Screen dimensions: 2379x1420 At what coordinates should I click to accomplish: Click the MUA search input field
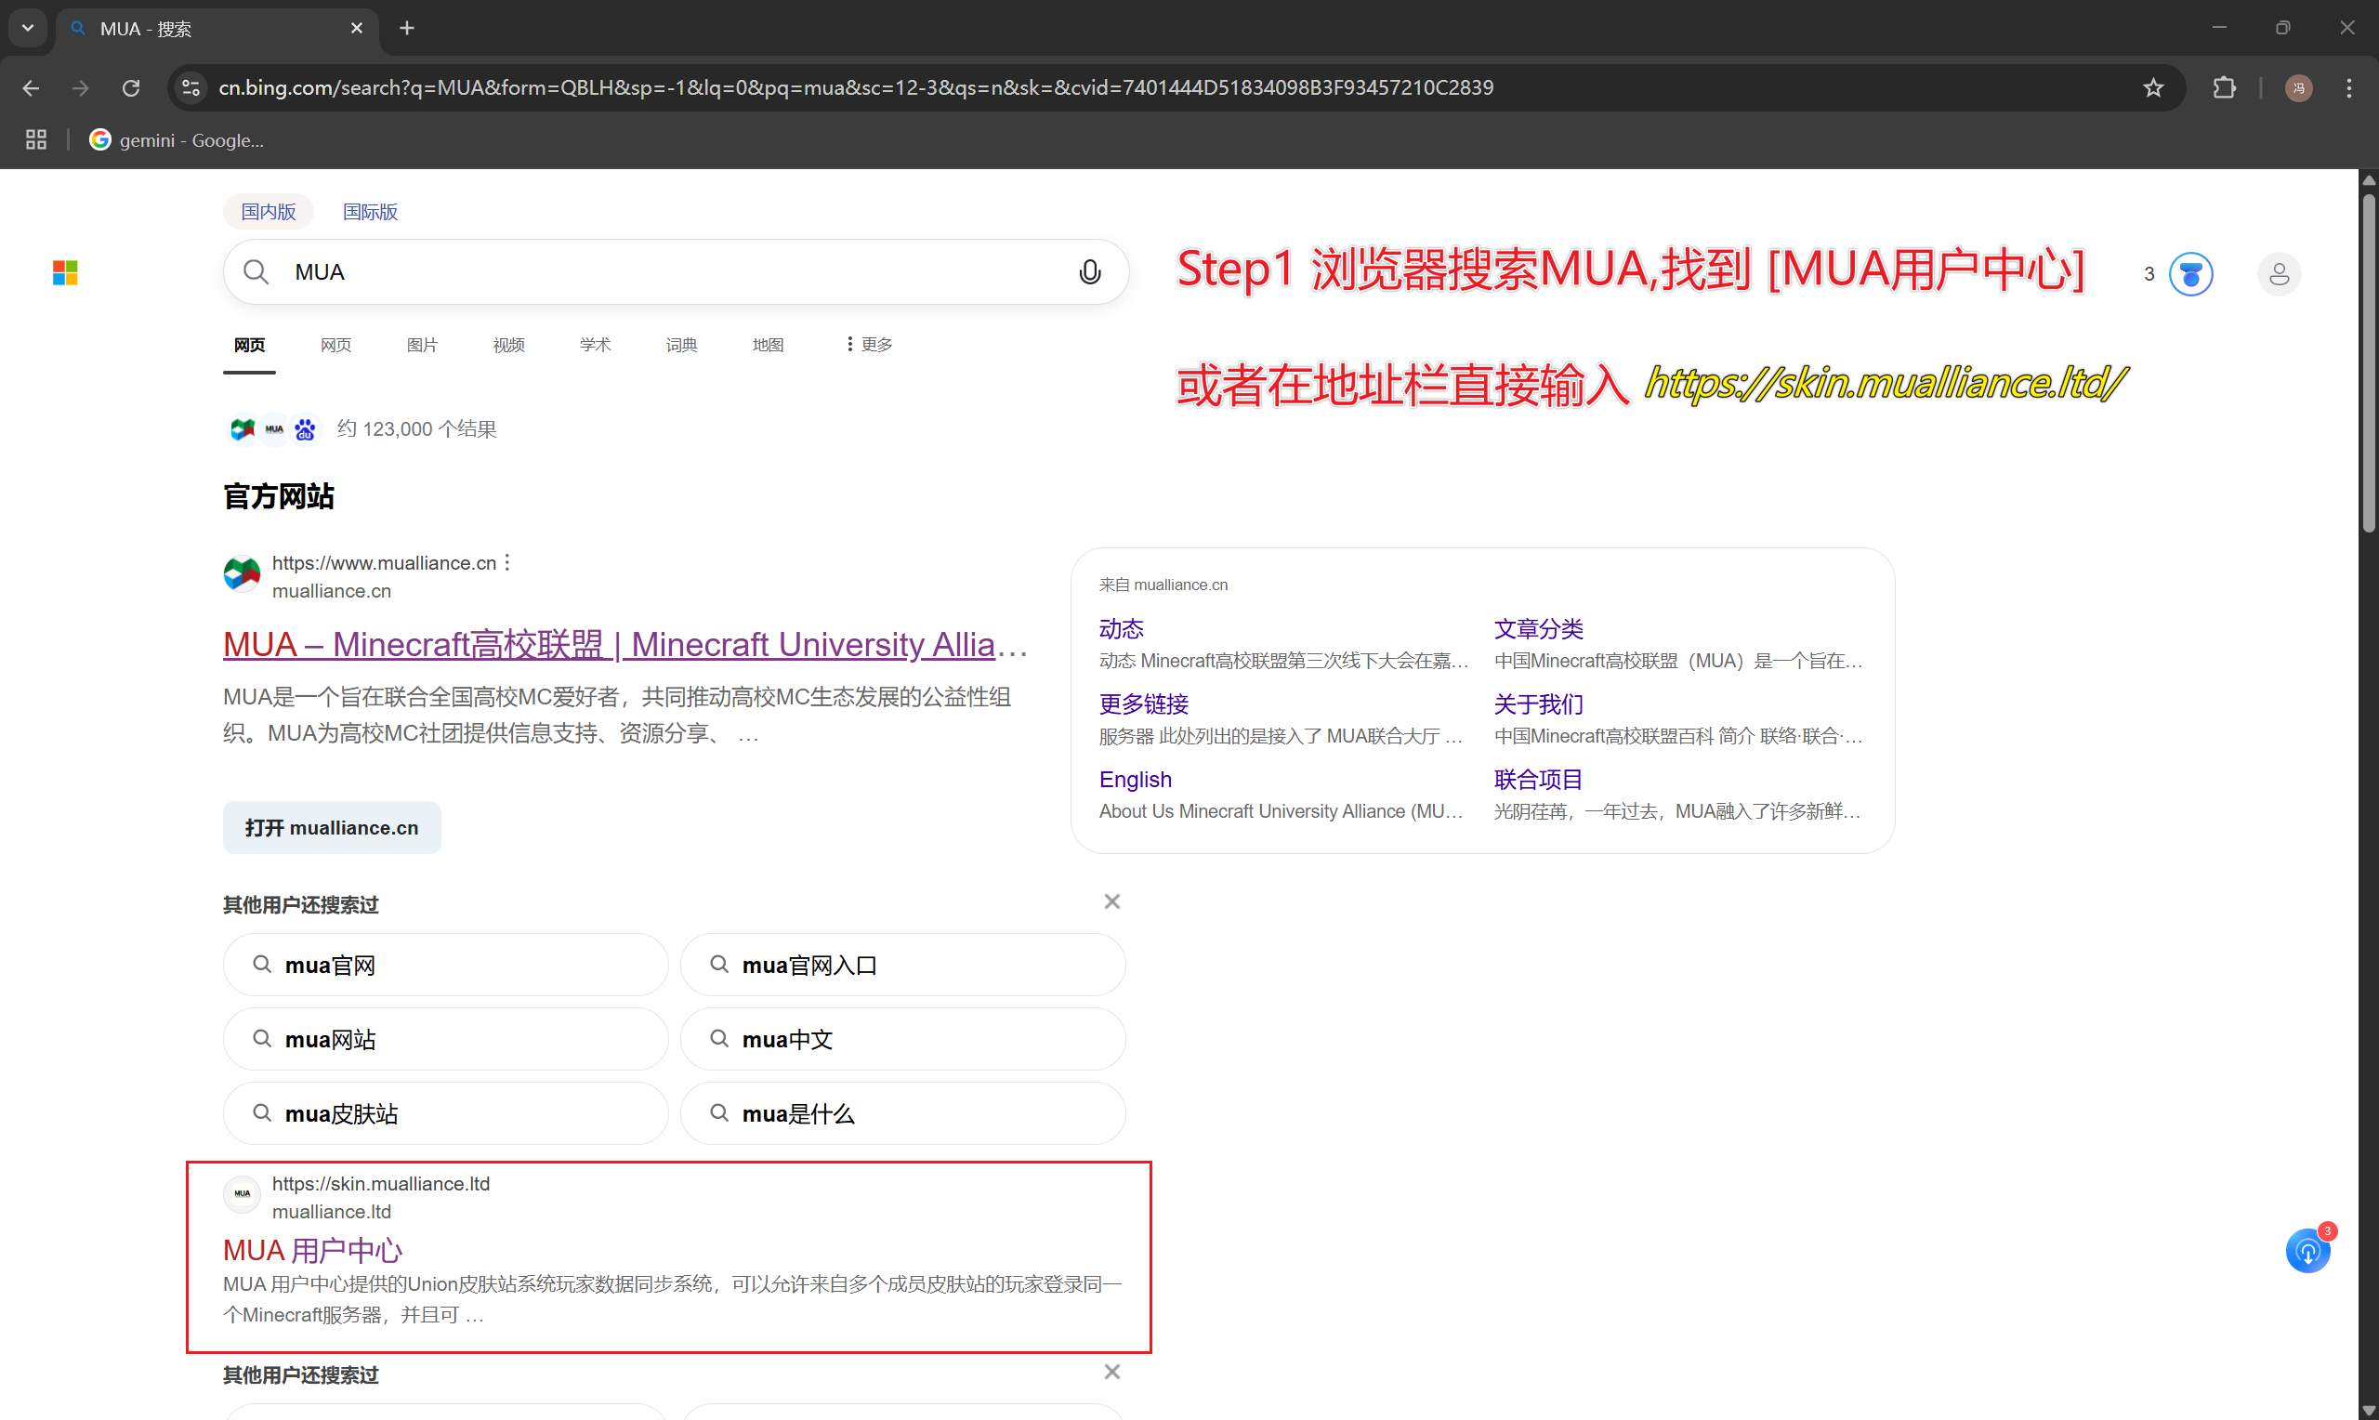pos(676,272)
